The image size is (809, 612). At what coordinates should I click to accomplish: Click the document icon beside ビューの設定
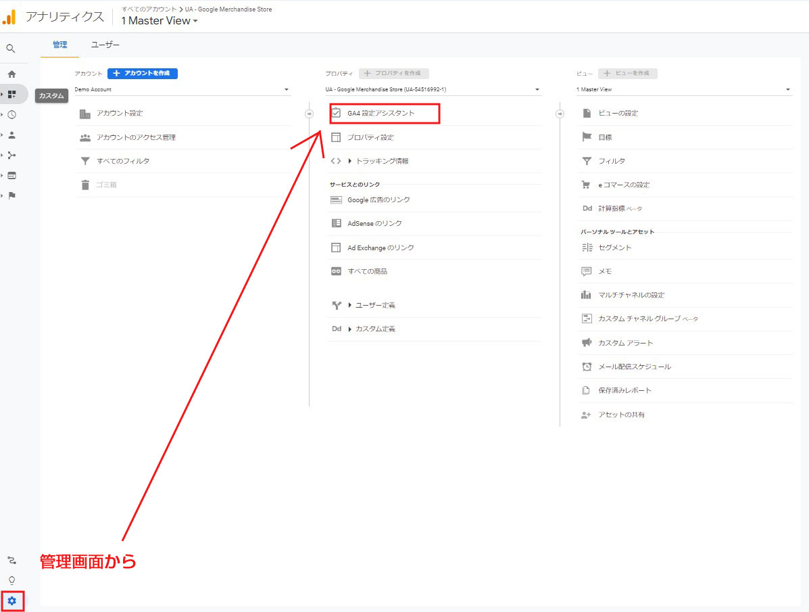(587, 113)
